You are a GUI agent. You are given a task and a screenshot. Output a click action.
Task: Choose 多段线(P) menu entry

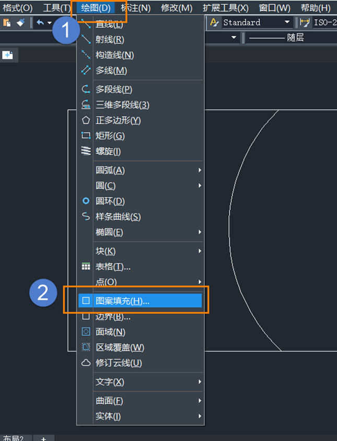(140, 89)
